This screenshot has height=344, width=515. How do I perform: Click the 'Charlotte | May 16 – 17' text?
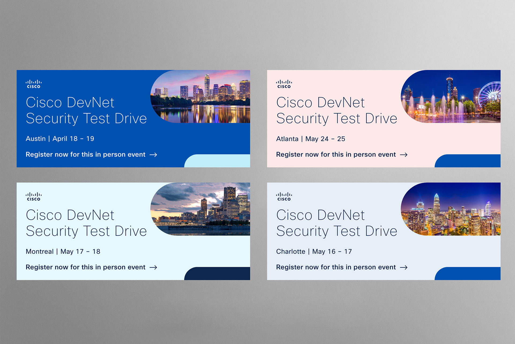pos(314,251)
